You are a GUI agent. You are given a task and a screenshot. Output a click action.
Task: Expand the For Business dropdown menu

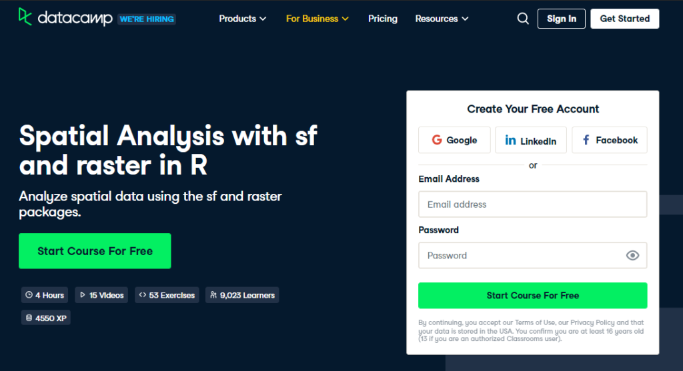[x=317, y=19]
